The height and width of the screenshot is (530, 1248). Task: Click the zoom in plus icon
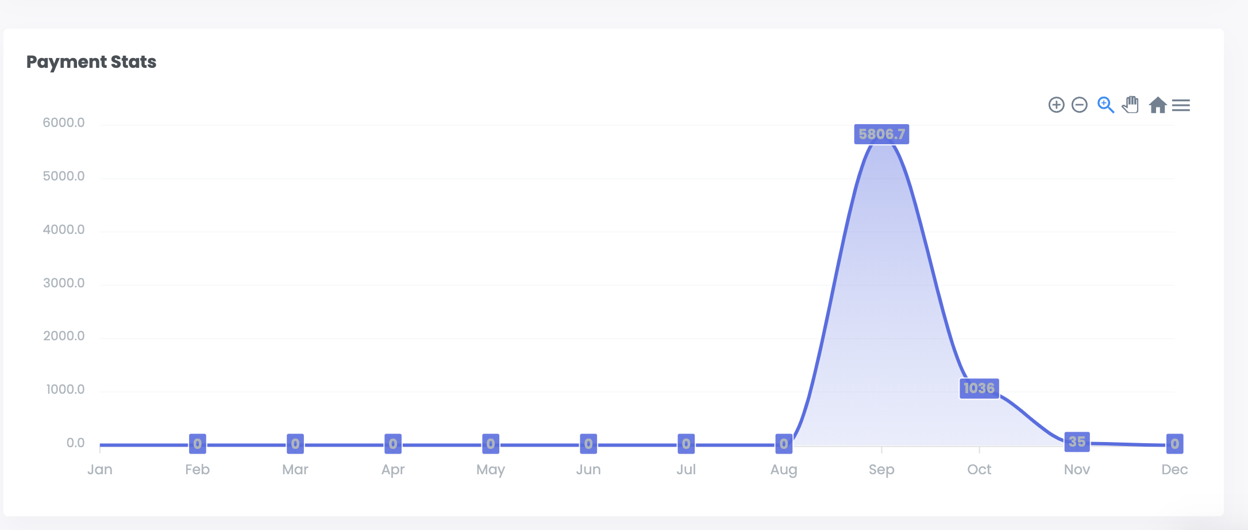(x=1056, y=105)
